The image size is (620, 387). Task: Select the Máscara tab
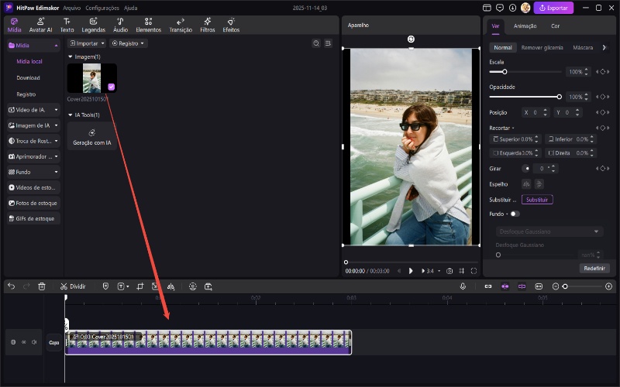[583, 47]
